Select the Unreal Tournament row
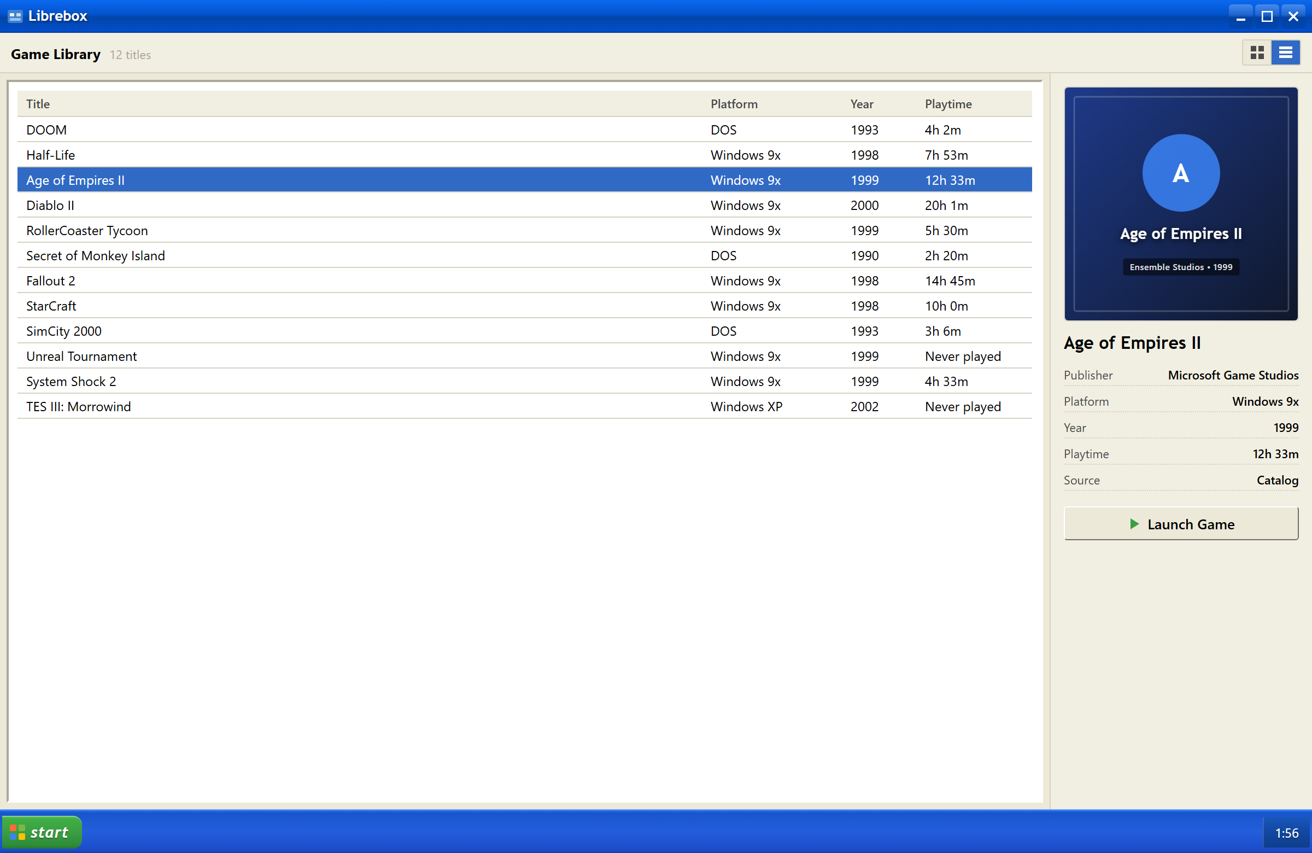1312x853 pixels. pyautogui.click(x=524, y=356)
